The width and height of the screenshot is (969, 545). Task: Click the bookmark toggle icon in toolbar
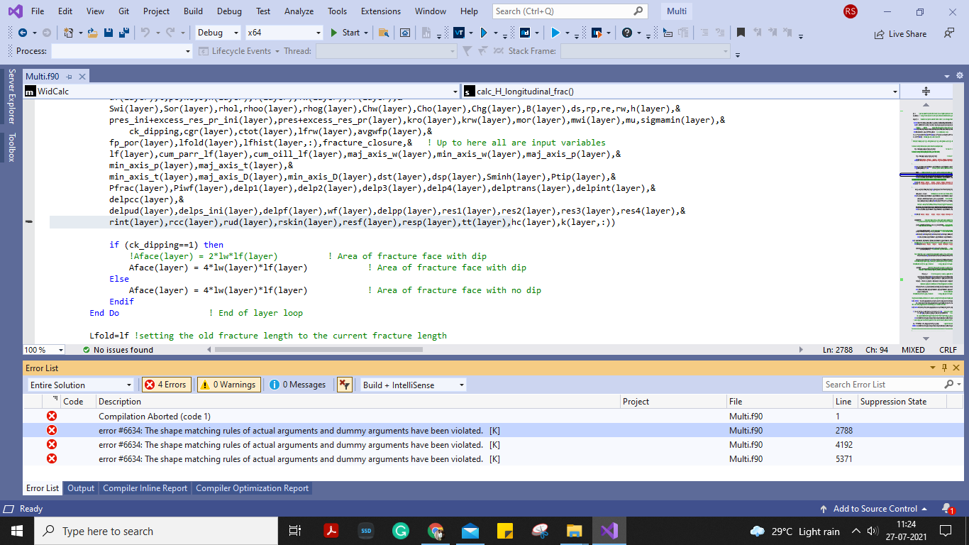point(741,33)
